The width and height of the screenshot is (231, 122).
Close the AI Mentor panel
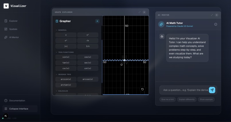pos(217,15)
